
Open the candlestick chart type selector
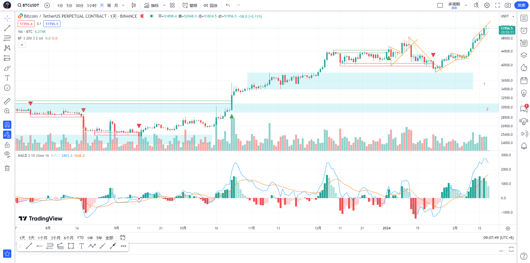pos(134,5)
